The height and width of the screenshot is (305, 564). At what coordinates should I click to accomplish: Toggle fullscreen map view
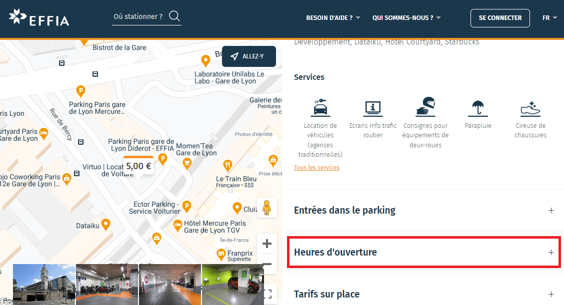pyautogui.click(x=267, y=294)
